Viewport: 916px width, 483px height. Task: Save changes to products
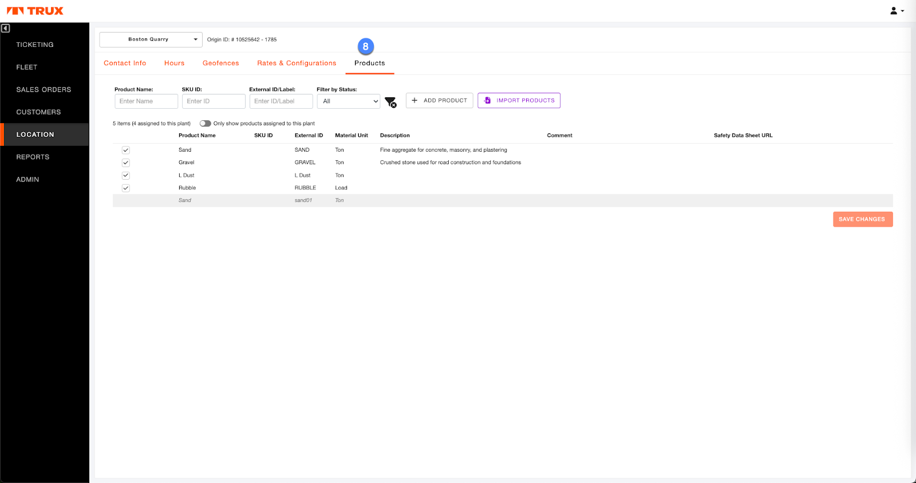[862, 219]
